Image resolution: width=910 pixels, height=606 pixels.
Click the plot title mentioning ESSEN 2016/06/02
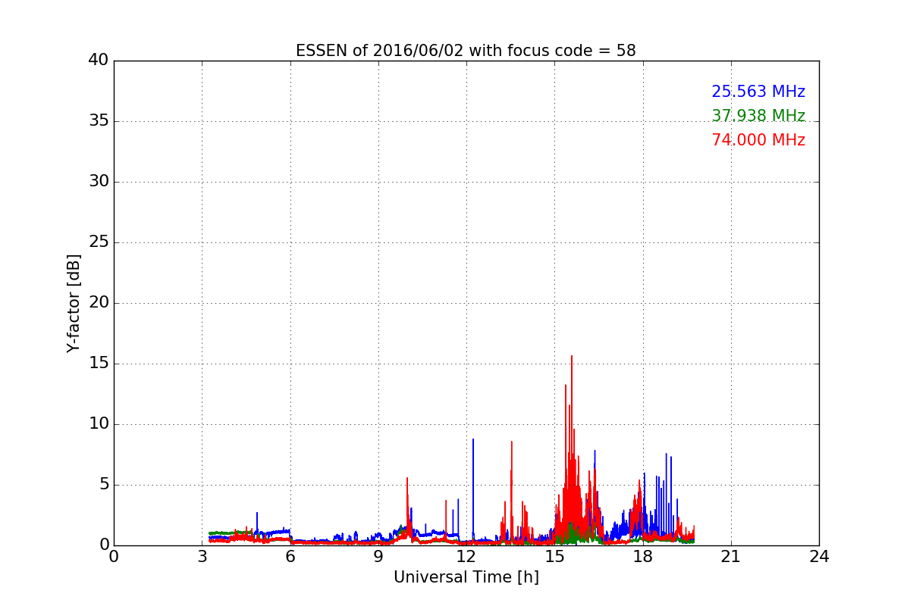[466, 51]
